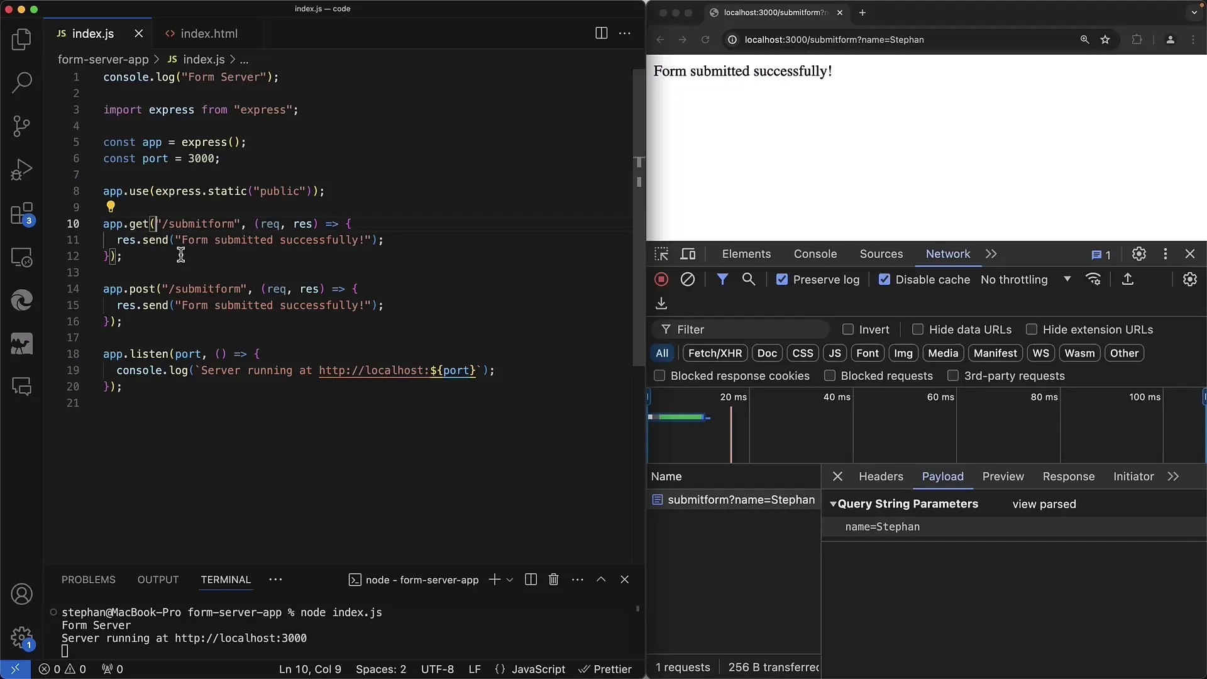Click the Console panel icon in DevTools
This screenshot has width=1207, height=679.
click(x=815, y=254)
